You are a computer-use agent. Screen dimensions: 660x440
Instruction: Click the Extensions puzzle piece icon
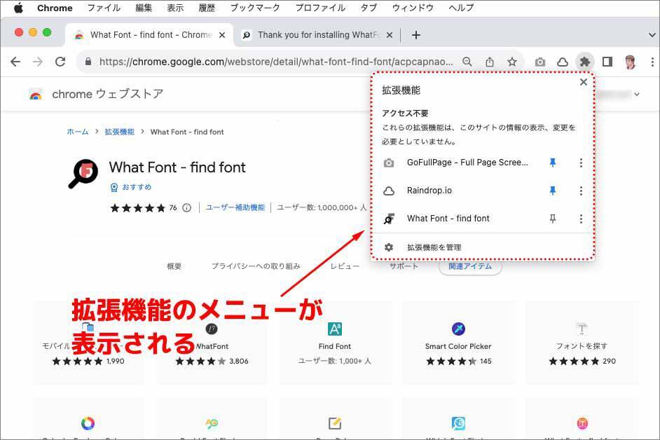[x=584, y=62]
